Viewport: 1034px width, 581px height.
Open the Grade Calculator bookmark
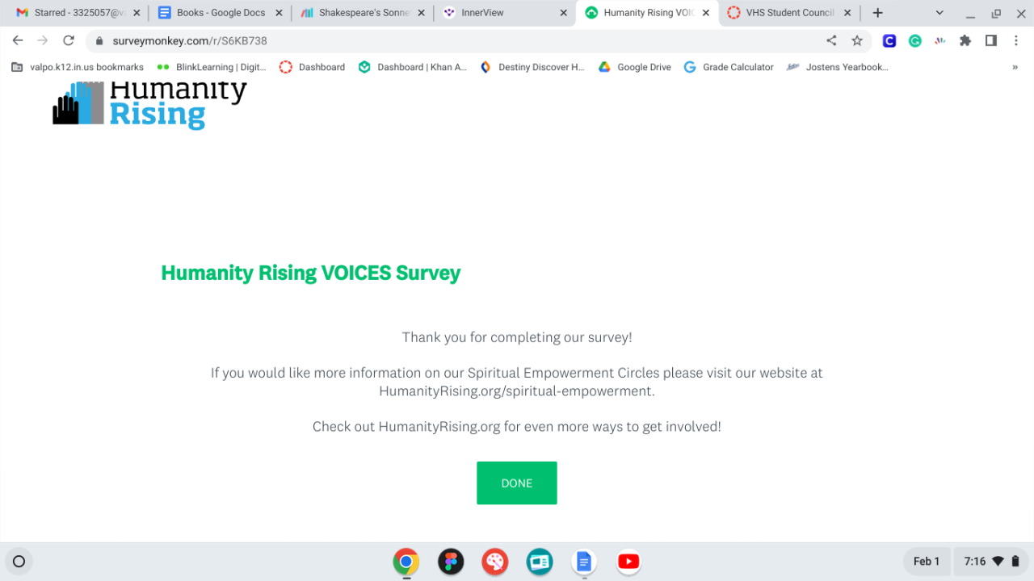coord(729,68)
